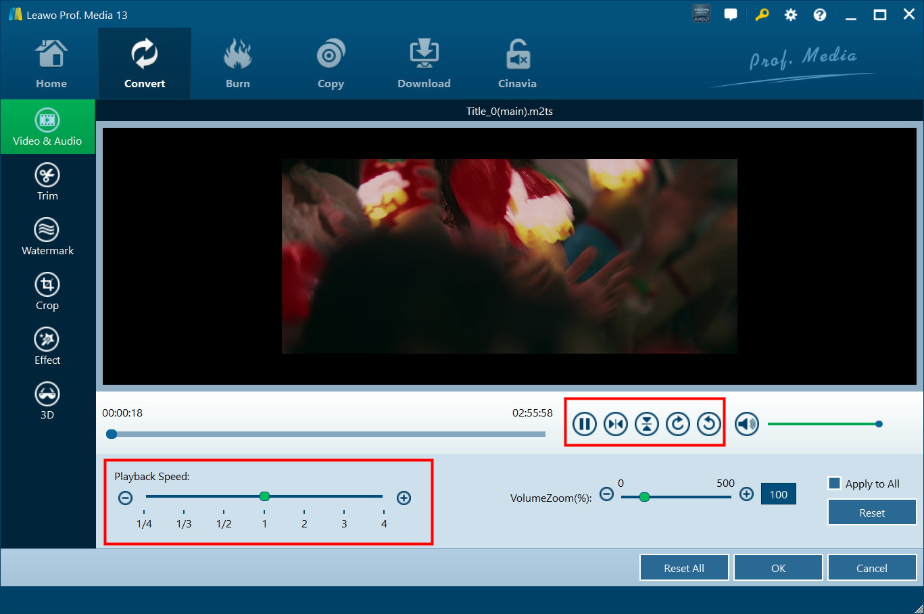Flip the video vertically
This screenshot has height=614, width=924.
[647, 424]
